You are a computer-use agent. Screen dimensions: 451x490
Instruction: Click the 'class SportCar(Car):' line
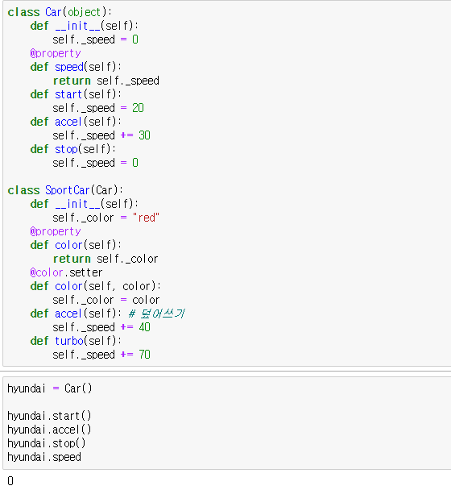coord(65,190)
